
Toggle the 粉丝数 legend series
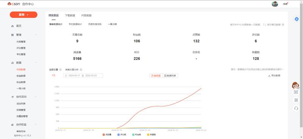137,134
